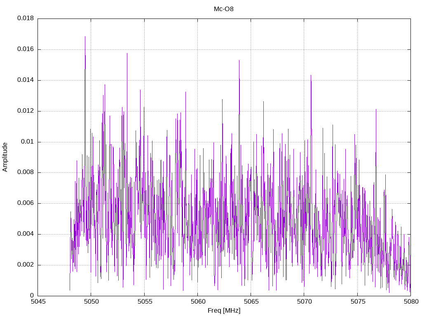Click the x-axis tick label 5075
The image size is (422, 316).
tap(358, 302)
